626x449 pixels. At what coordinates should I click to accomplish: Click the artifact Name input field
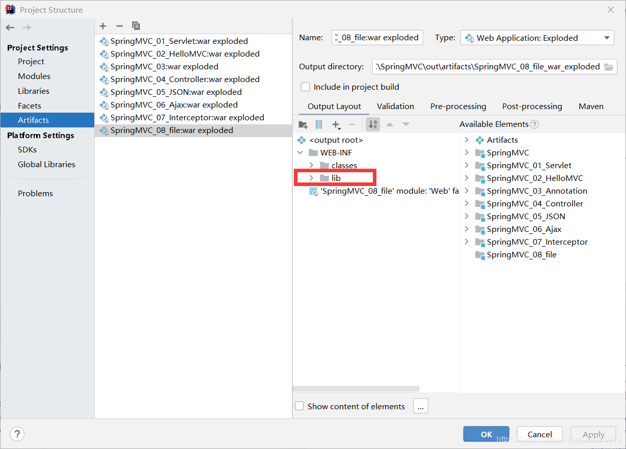tap(377, 38)
